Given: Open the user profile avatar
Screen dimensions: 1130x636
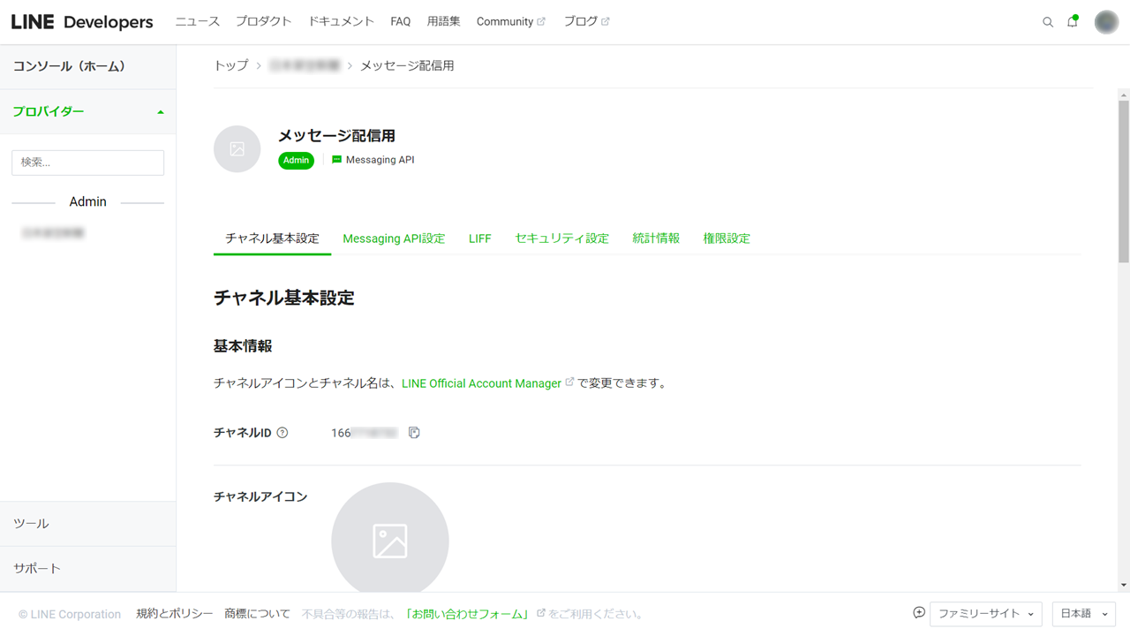Looking at the screenshot, I should pyautogui.click(x=1106, y=22).
